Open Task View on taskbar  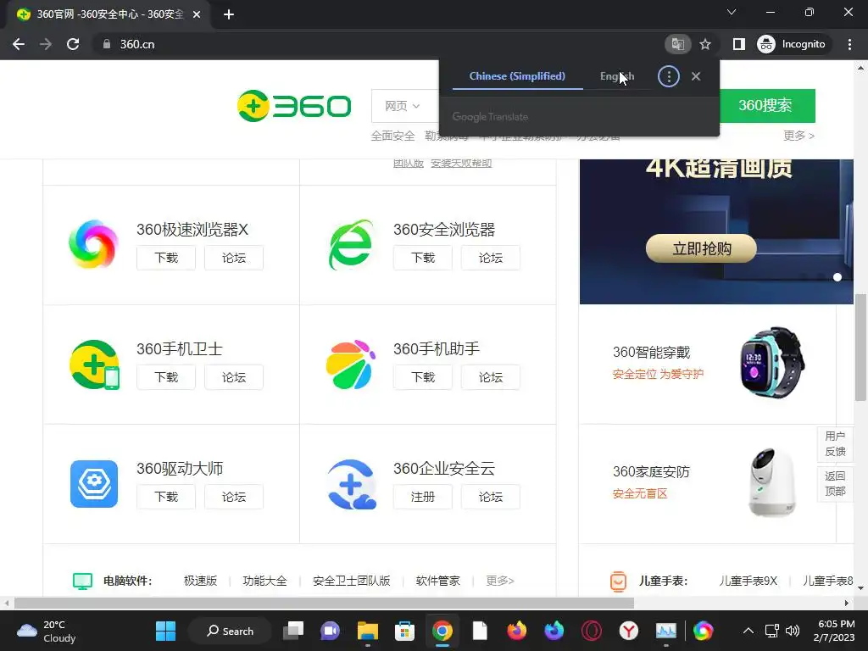[293, 631]
